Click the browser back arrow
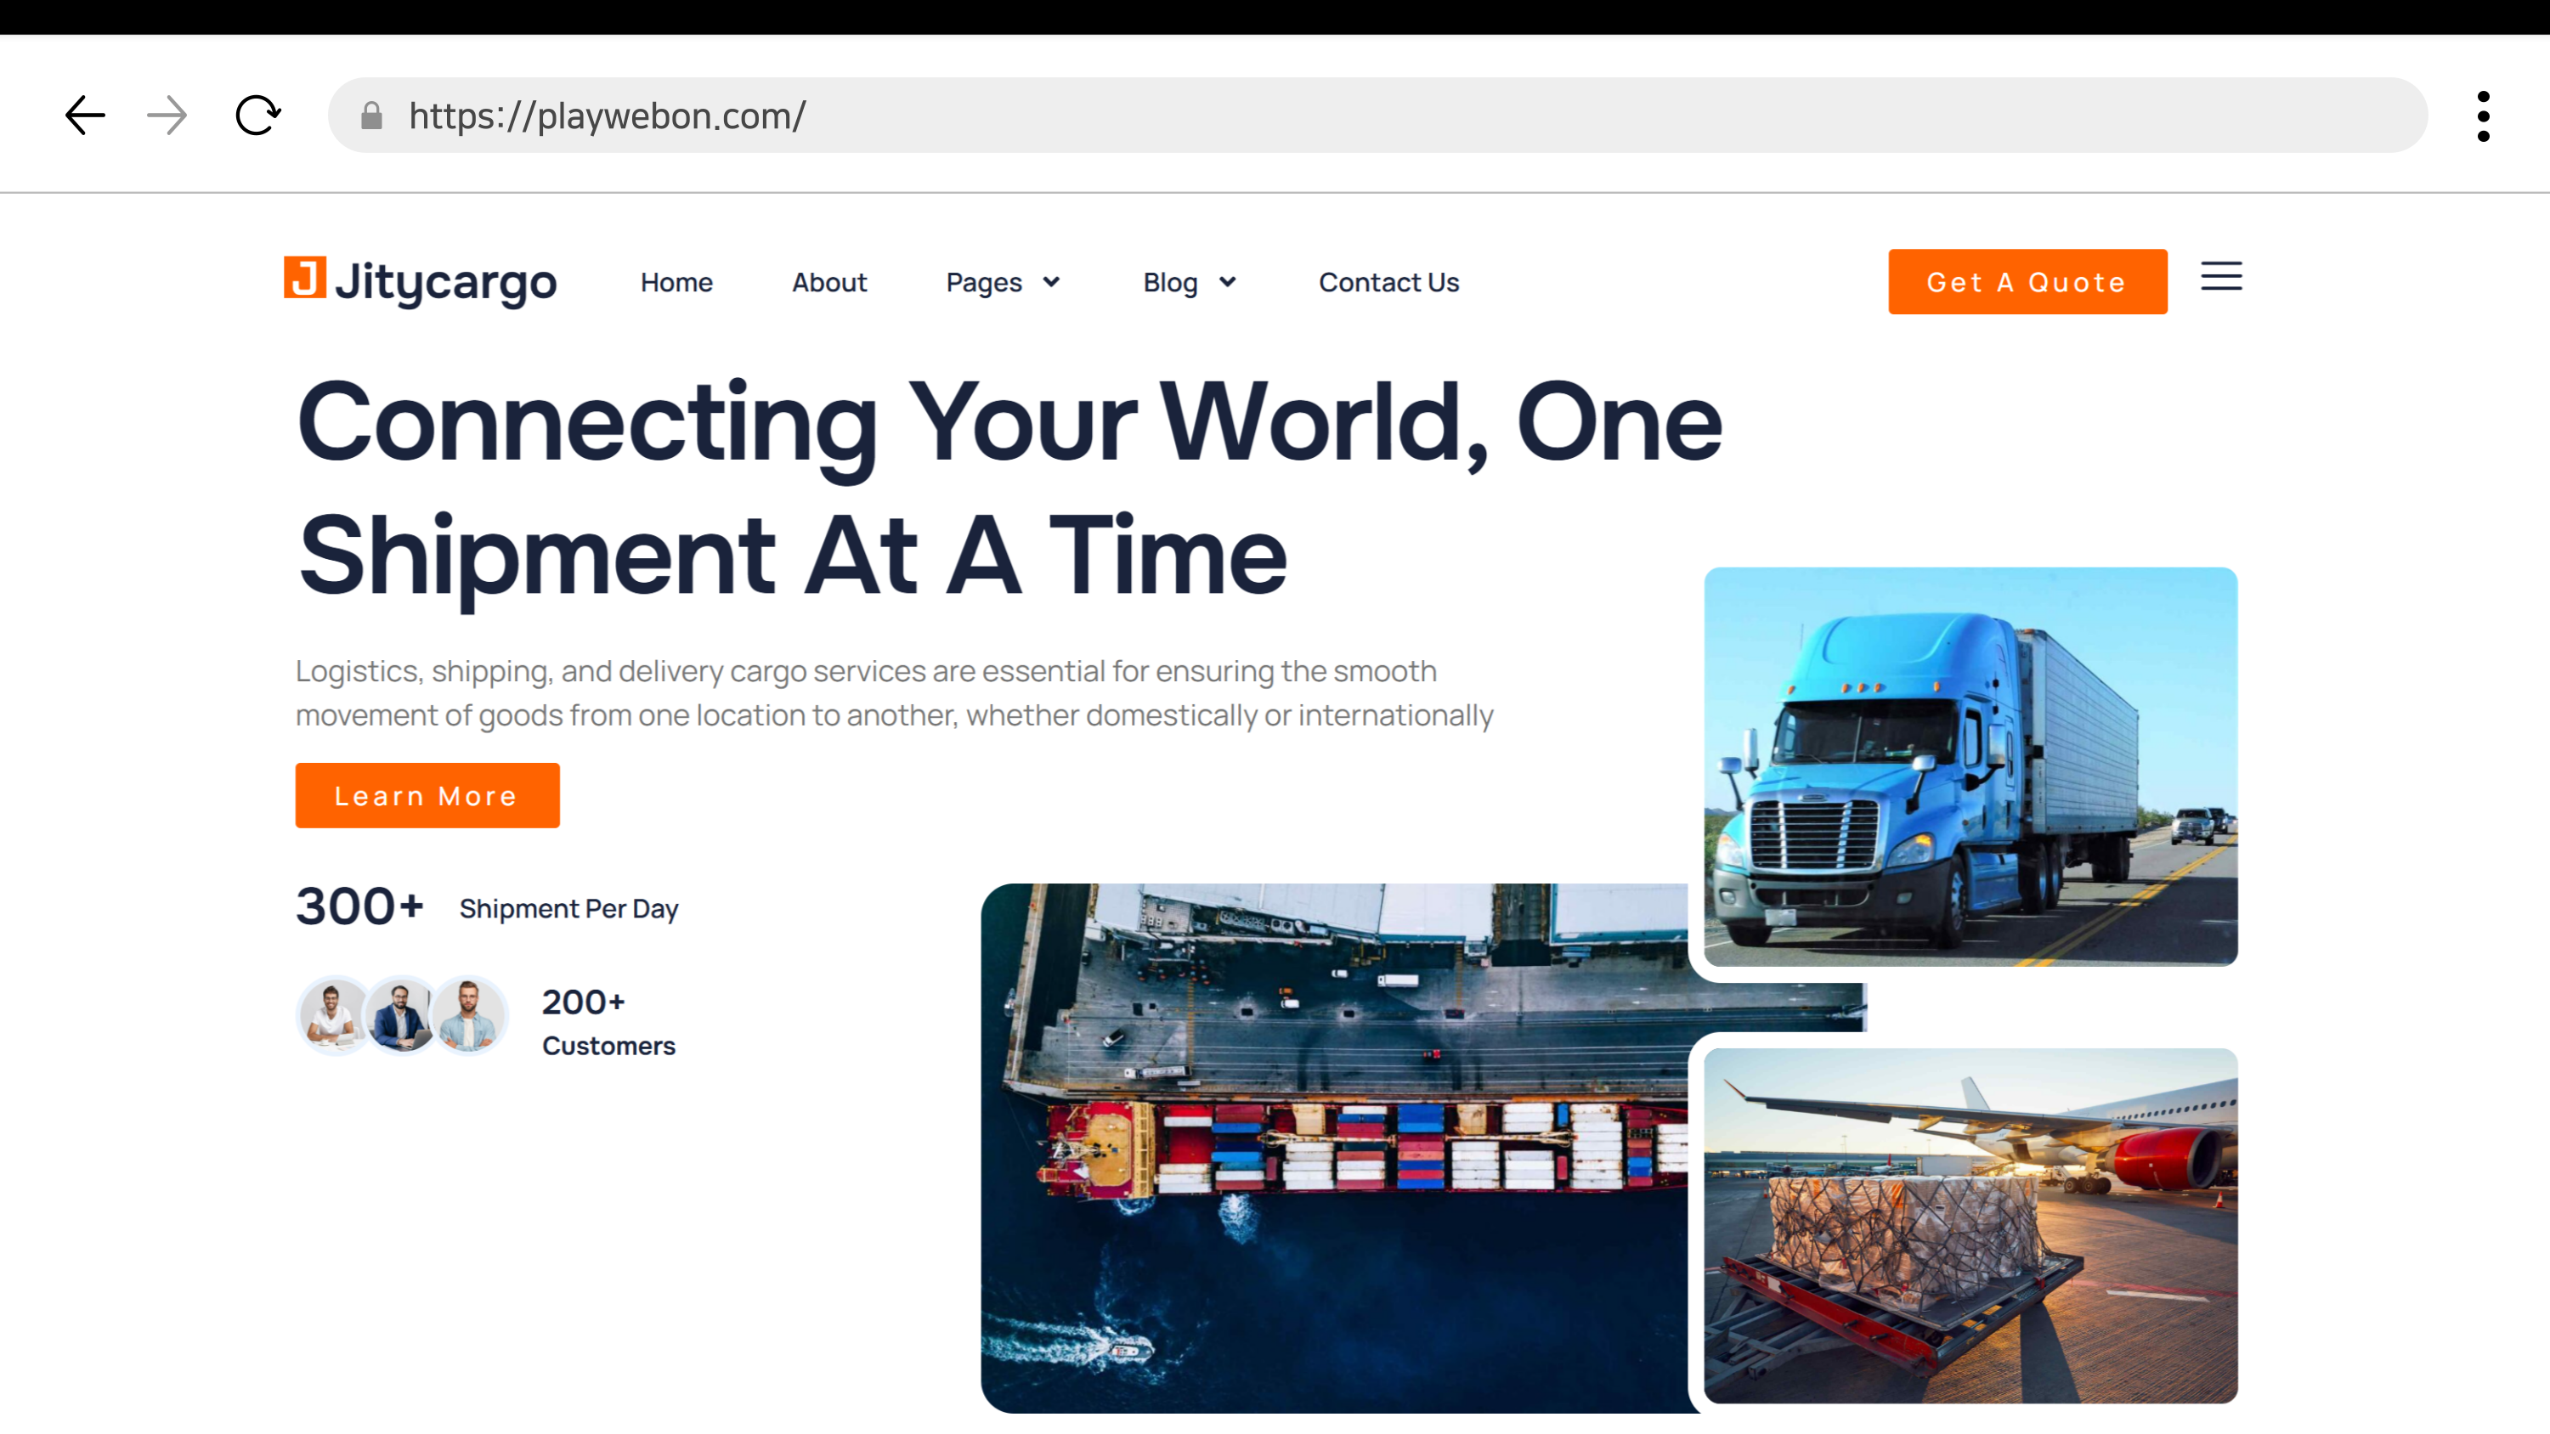Screen dimensions: 2550x1434 (x=85, y=116)
